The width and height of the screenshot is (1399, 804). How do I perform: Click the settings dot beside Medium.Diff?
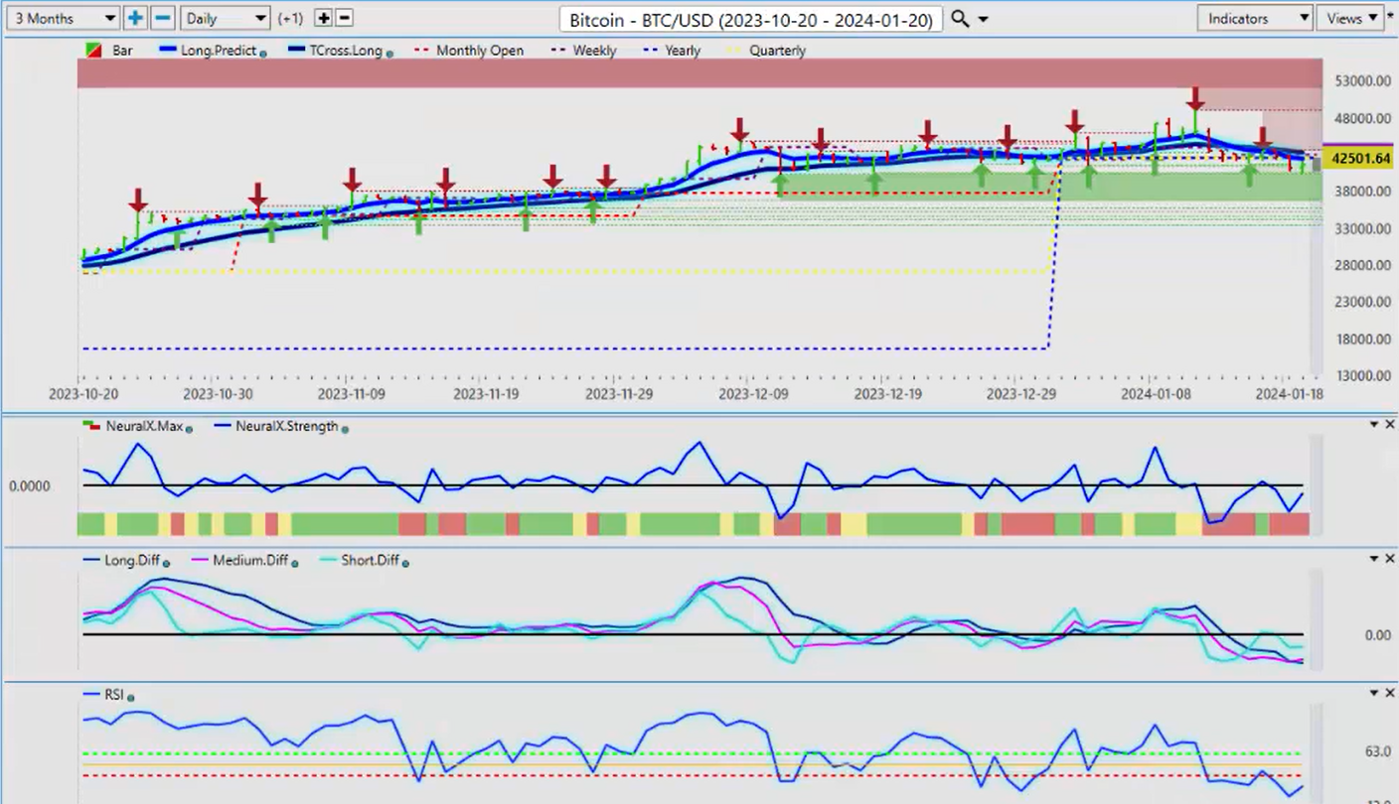(294, 563)
